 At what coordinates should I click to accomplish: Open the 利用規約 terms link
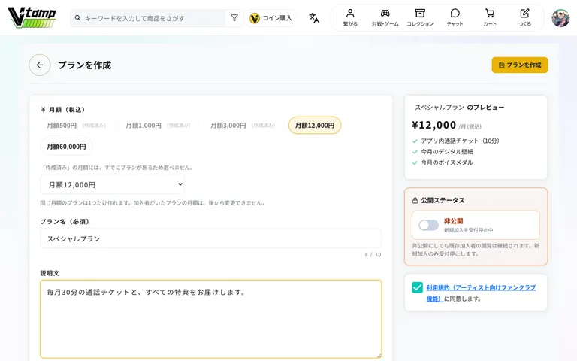481,293
